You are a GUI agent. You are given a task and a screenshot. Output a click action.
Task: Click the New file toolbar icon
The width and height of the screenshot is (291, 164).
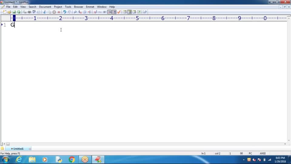point(5,12)
